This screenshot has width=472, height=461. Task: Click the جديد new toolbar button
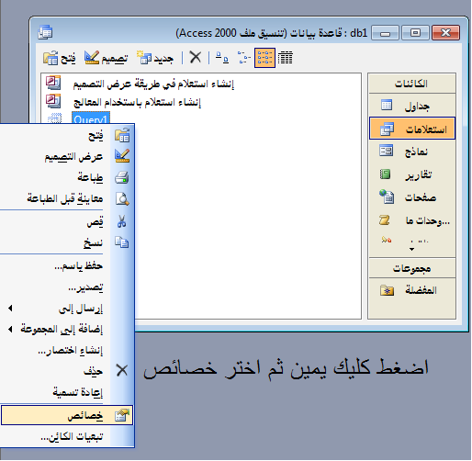(x=155, y=58)
